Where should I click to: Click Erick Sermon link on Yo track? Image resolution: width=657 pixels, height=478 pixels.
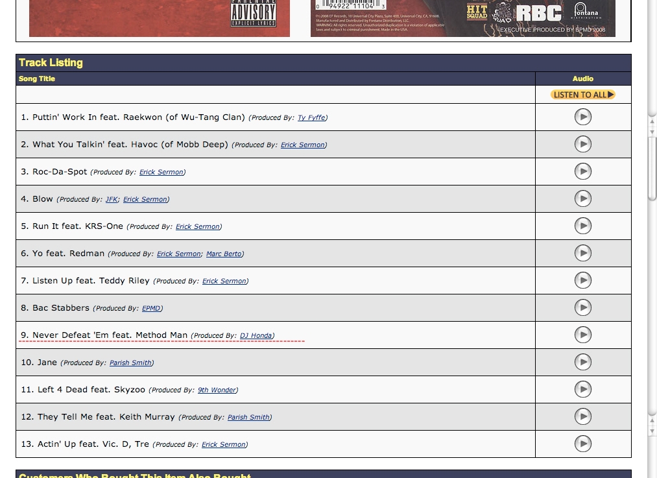[178, 254]
